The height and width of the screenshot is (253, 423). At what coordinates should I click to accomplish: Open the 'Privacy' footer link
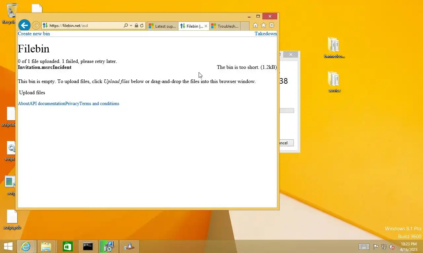72,103
